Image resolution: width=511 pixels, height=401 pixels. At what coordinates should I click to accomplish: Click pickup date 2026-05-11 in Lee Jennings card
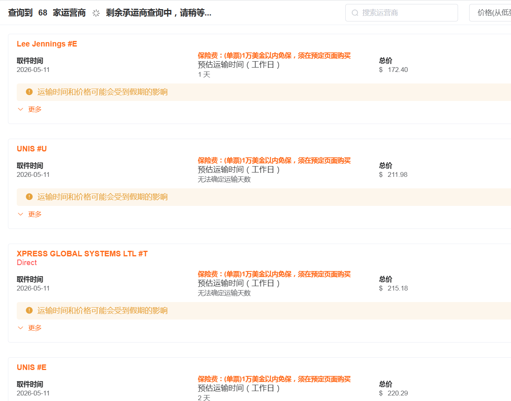click(x=33, y=70)
